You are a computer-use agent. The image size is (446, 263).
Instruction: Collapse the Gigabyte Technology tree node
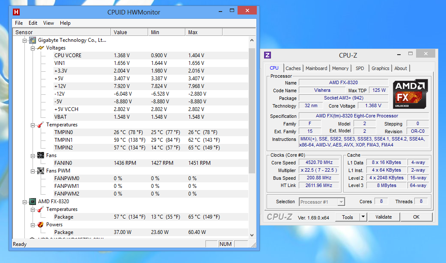click(25, 41)
